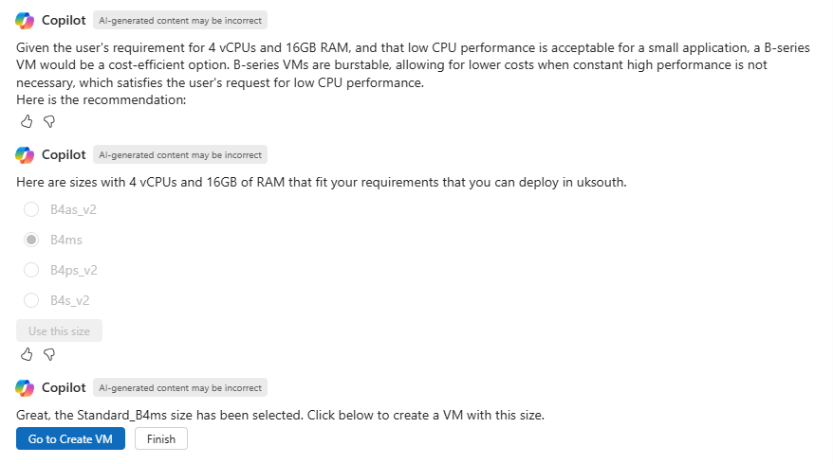Click the Copilot logo on the last message
Viewport: 833px width, 464px height.
pyautogui.click(x=25, y=388)
